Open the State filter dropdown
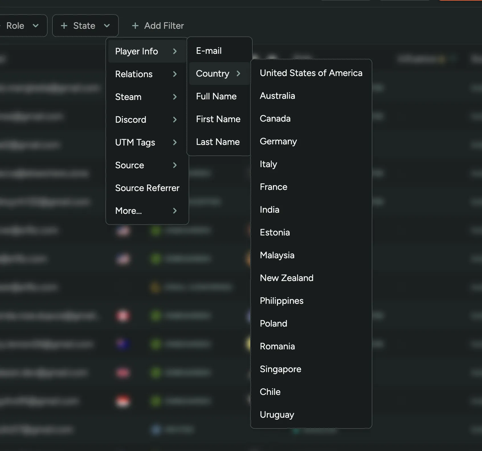The image size is (482, 451). (85, 26)
